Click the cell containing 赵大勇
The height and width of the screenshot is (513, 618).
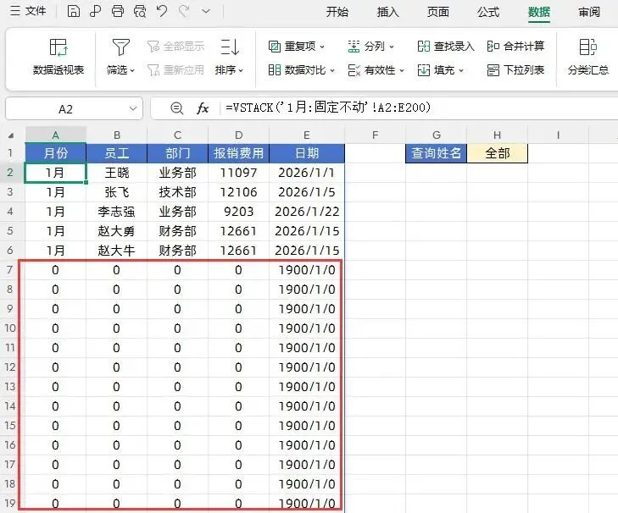click(117, 231)
